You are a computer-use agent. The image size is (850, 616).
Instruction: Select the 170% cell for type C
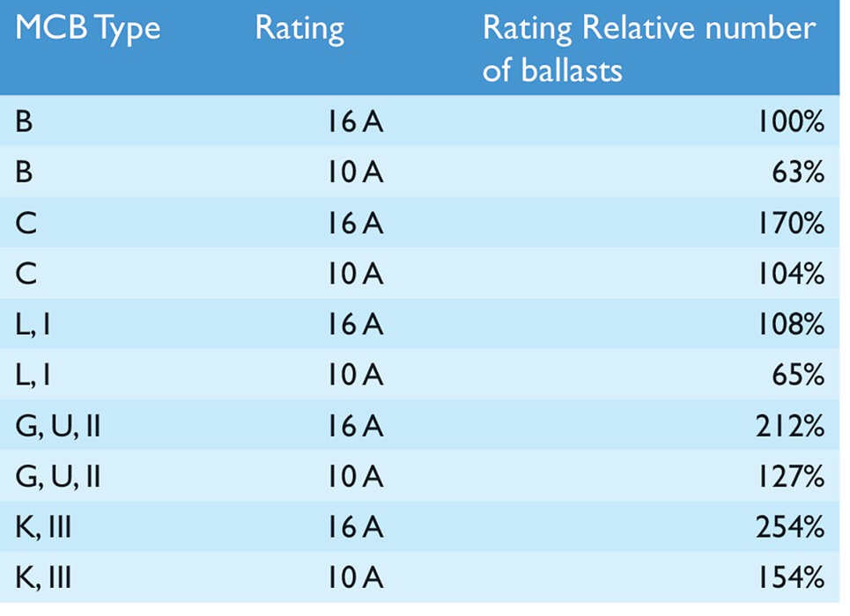(791, 223)
